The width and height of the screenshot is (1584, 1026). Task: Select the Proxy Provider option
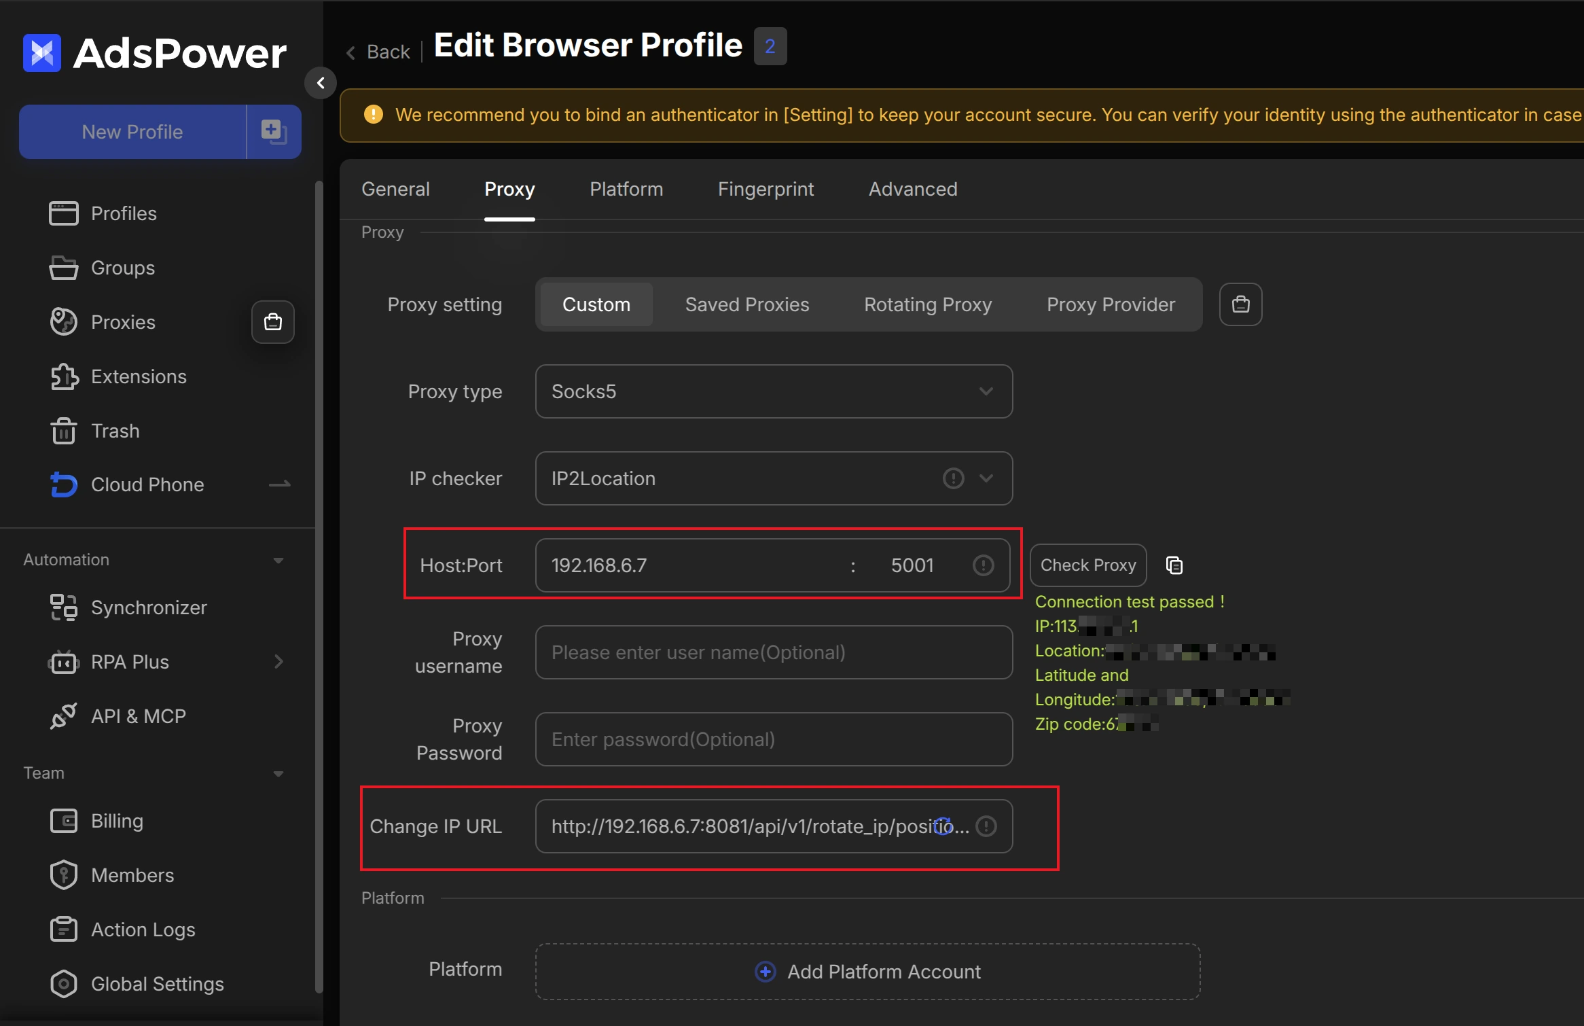pos(1111,304)
